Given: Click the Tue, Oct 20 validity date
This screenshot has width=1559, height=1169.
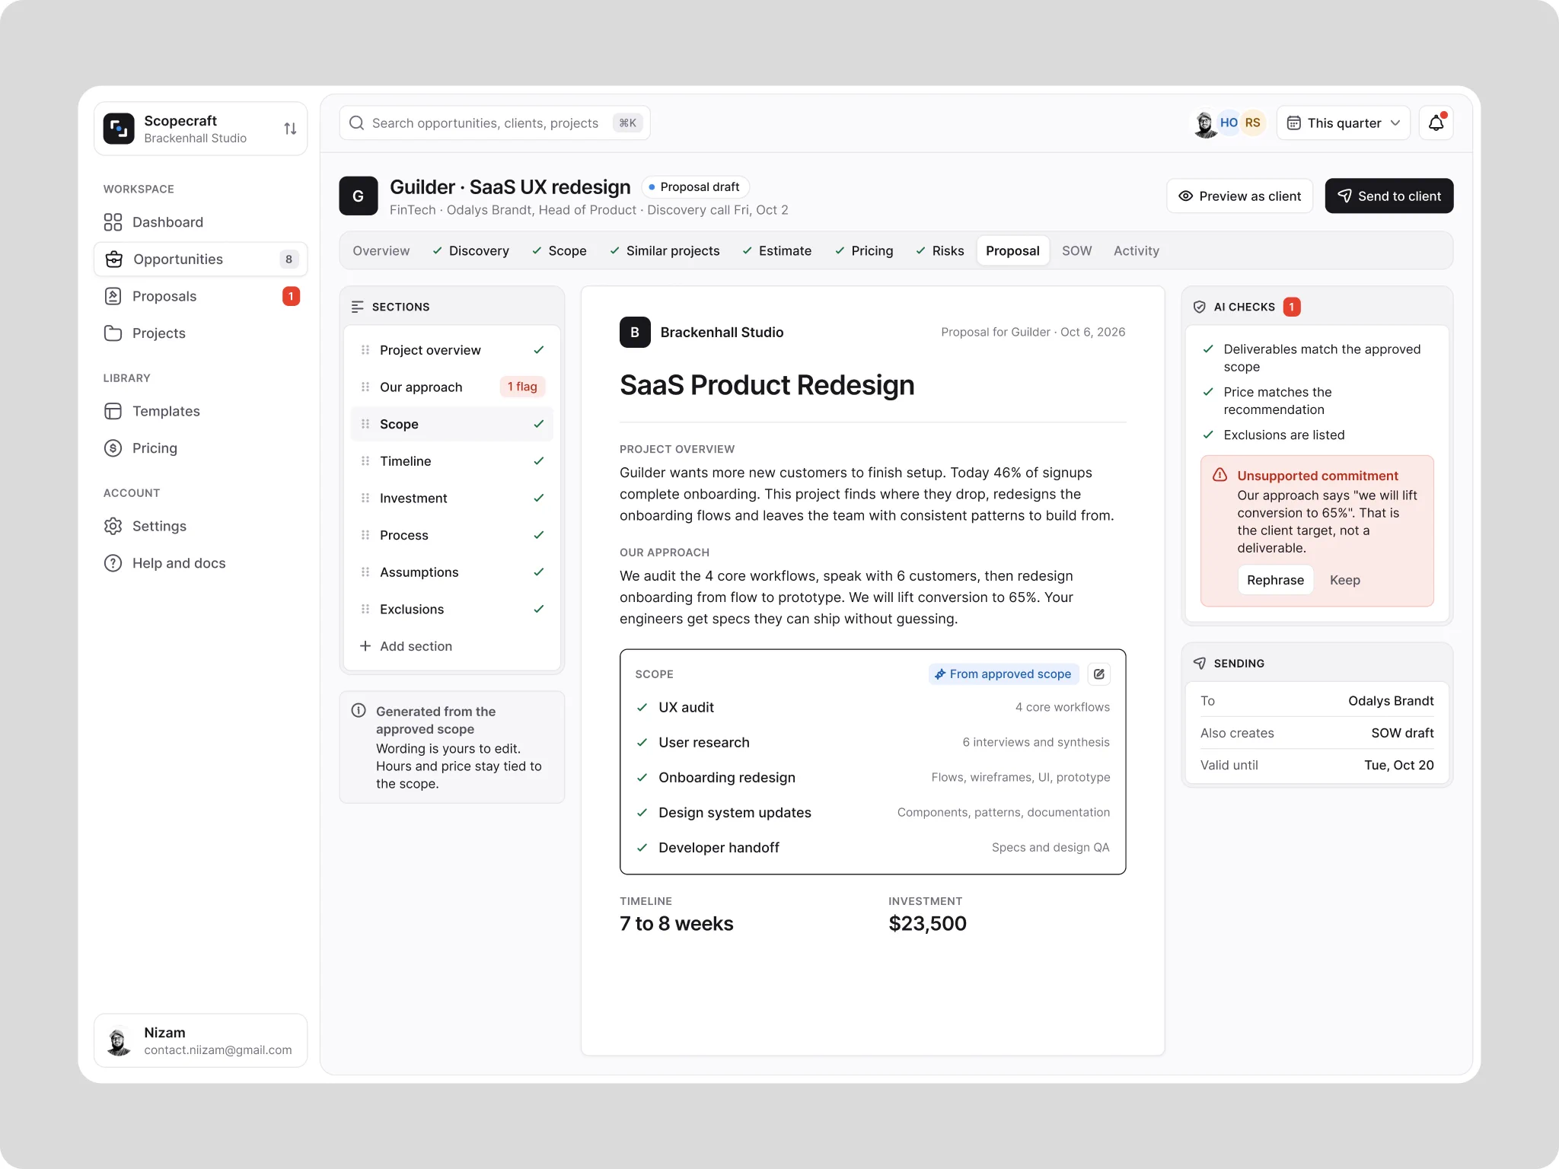Looking at the screenshot, I should tap(1398, 765).
